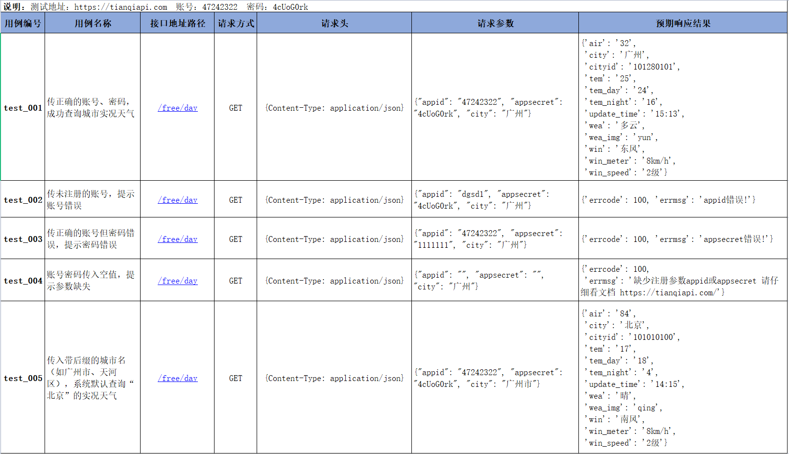Screen dimensions: 789x454
Task: Open the /free/day link in test_004 row
Action: pyautogui.click(x=177, y=281)
